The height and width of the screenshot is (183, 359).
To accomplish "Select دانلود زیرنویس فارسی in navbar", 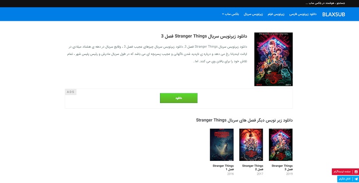I will 303,14.
